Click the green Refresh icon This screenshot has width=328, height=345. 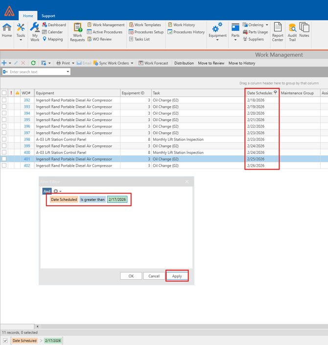[33, 63]
